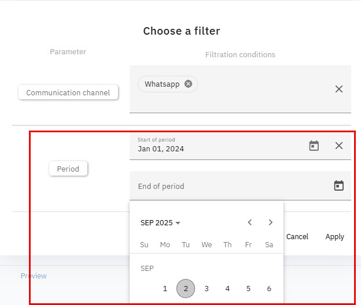Go to previous month in calendar

click(250, 222)
